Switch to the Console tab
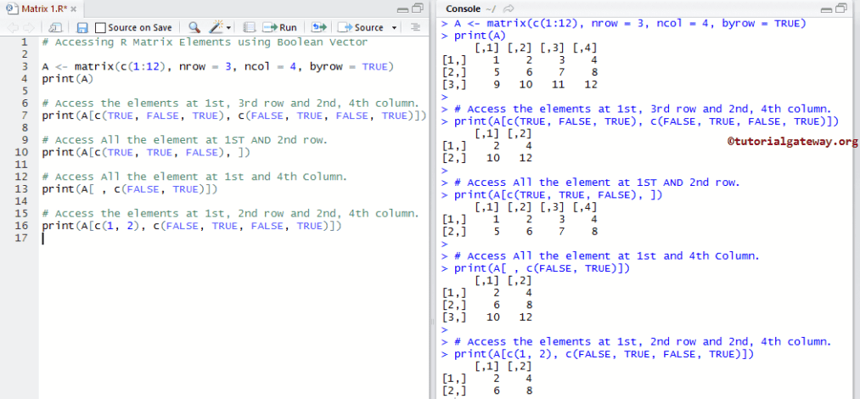This screenshot has width=860, height=399. click(x=463, y=8)
